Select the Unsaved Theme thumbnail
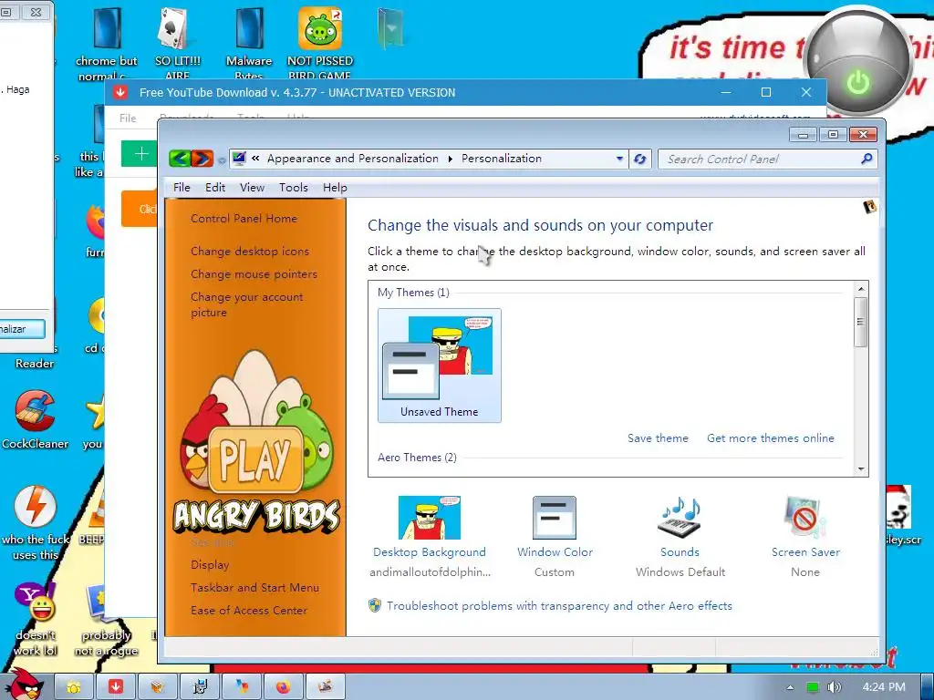 pos(439,365)
